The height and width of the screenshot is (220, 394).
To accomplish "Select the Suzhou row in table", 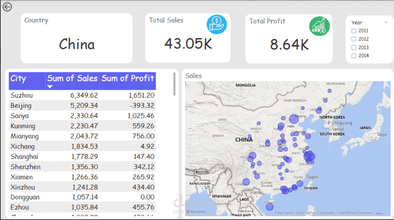I will (x=82, y=95).
